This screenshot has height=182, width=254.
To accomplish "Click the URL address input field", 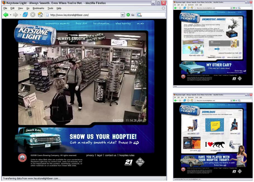I will (x=85, y=15).
